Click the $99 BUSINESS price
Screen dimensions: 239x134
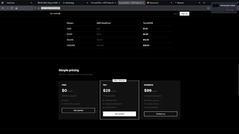(148, 91)
